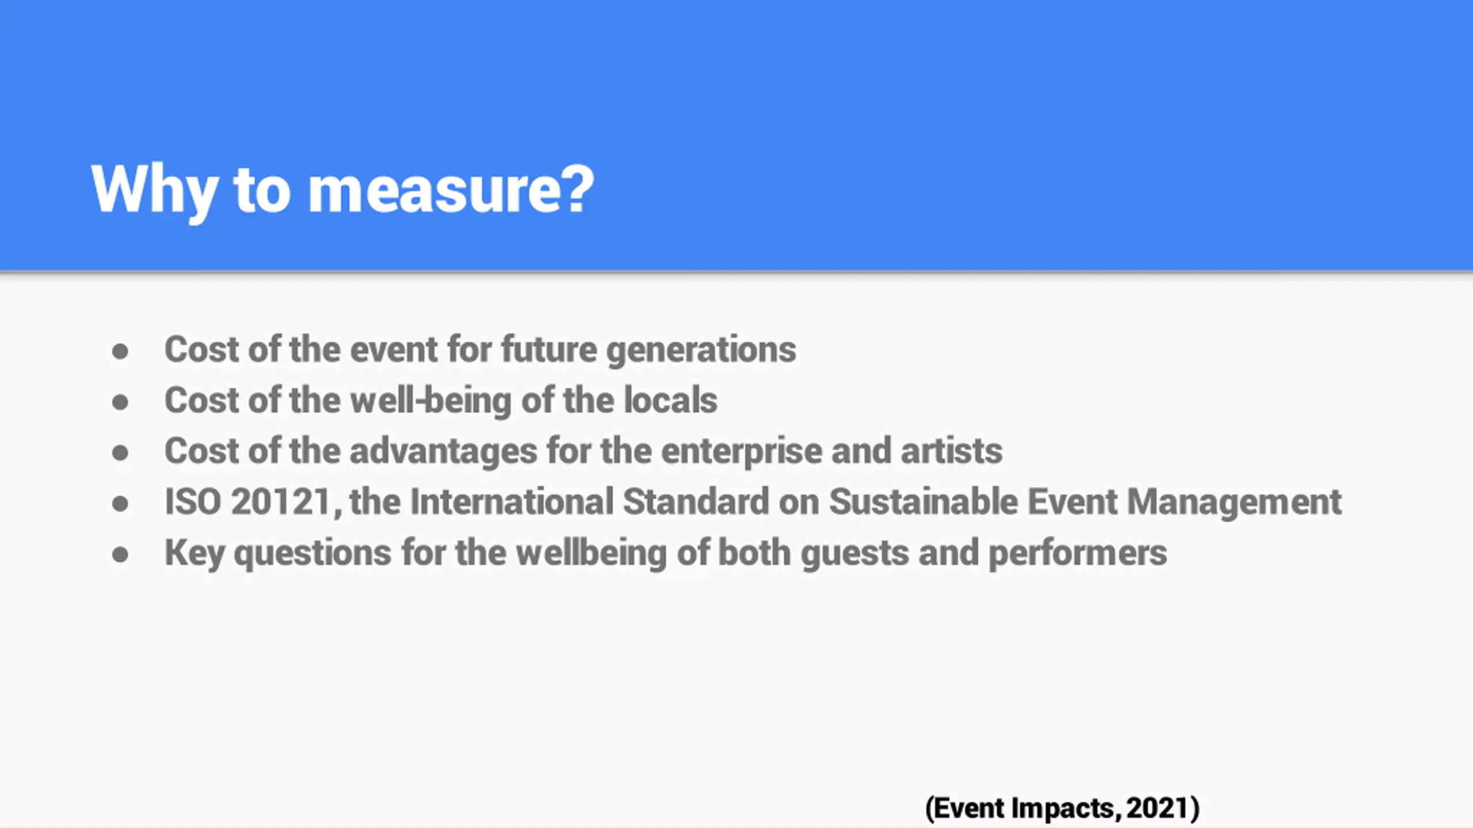Select the enterprise and artists bullet line
This screenshot has height=828, width=1473.
(583, 451)
